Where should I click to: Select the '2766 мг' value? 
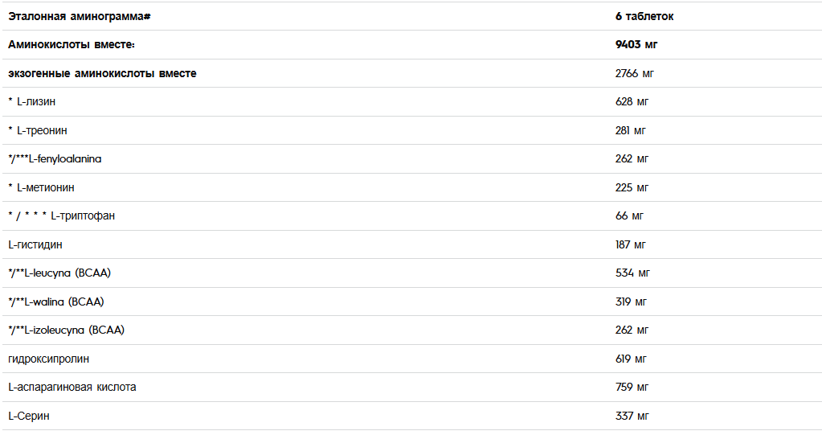(634, 73)
